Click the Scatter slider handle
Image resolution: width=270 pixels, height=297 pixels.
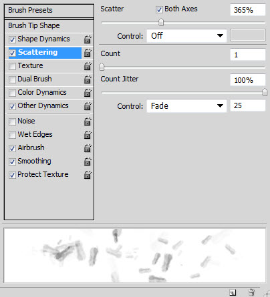(161, 22)
